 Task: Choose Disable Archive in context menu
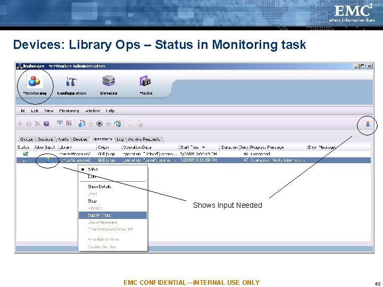tap(113, 247)
